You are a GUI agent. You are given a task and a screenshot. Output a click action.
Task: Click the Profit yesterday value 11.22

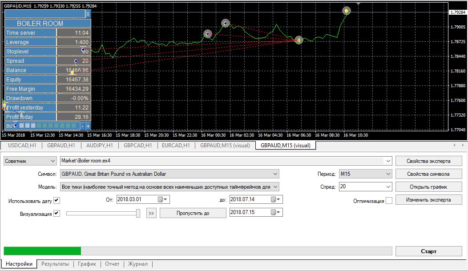74,107
